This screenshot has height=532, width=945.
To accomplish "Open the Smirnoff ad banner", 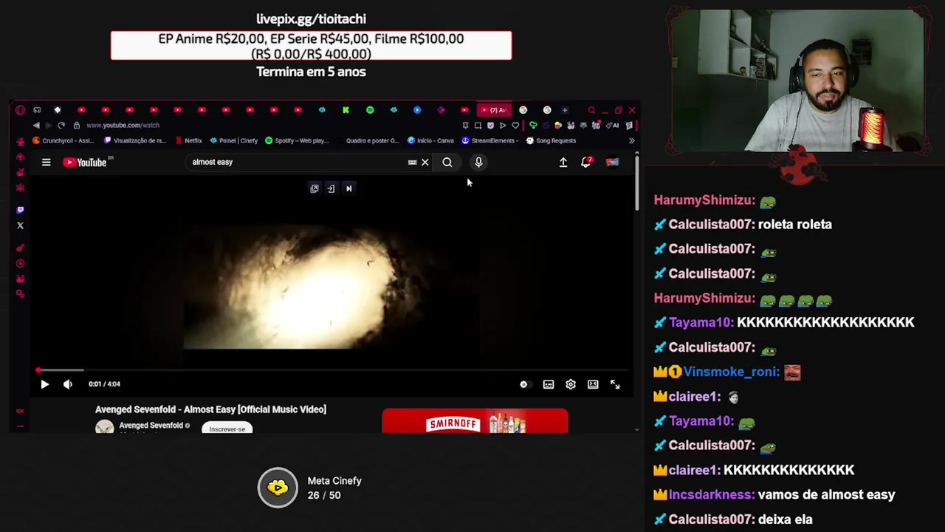I will click(x=475, y=421).
